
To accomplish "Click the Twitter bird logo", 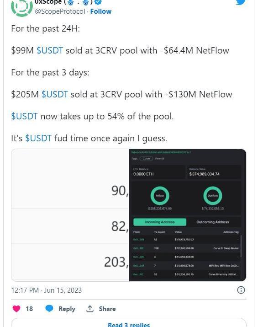I will pos(241,2).
